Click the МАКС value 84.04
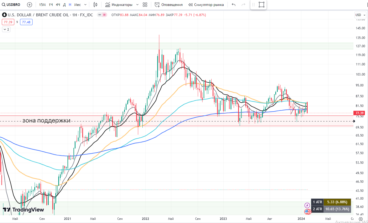 click(143, 15)
